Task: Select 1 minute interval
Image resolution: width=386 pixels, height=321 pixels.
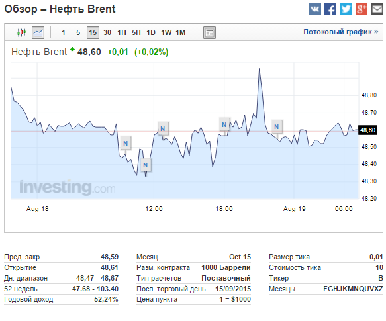Action: tap(64, 32)
